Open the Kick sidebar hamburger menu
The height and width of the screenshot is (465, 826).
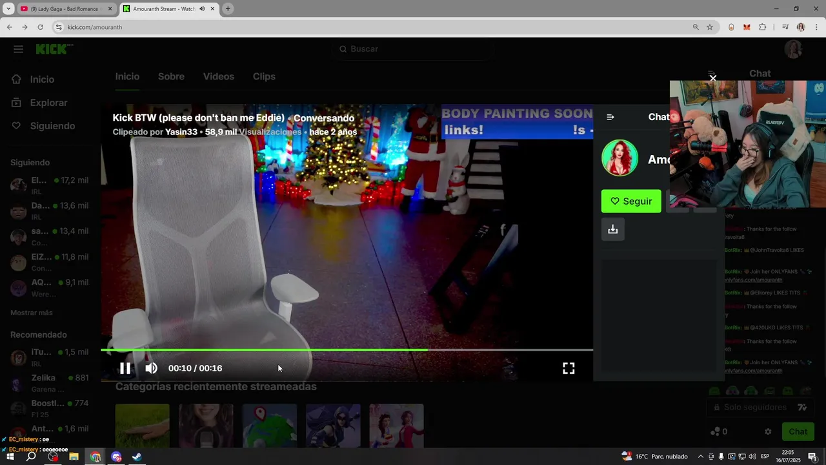18,49
